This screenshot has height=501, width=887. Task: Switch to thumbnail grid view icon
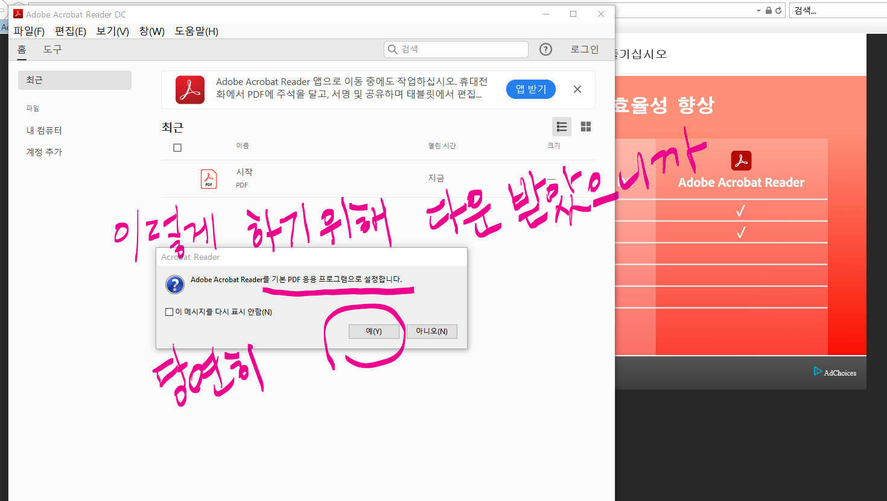585,127
